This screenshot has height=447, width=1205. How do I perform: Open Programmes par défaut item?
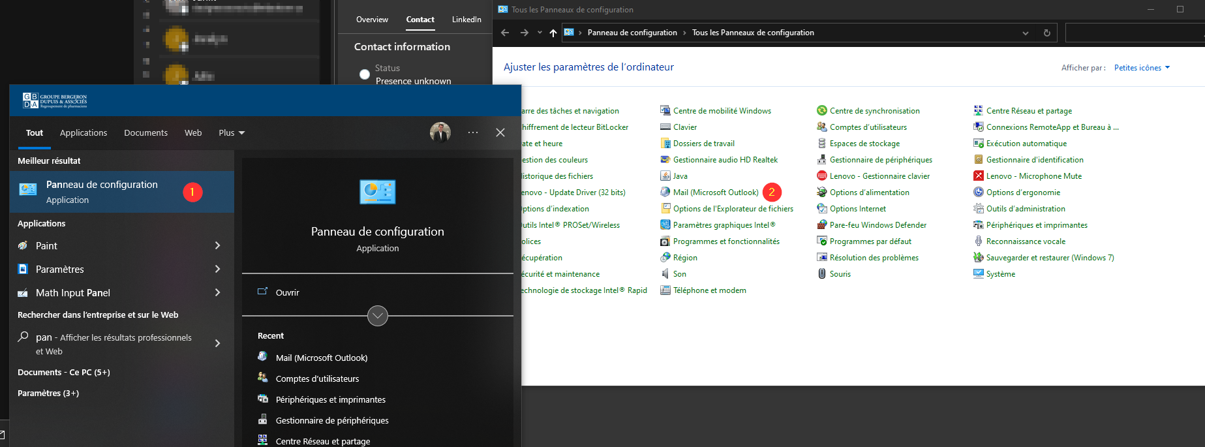864,241
